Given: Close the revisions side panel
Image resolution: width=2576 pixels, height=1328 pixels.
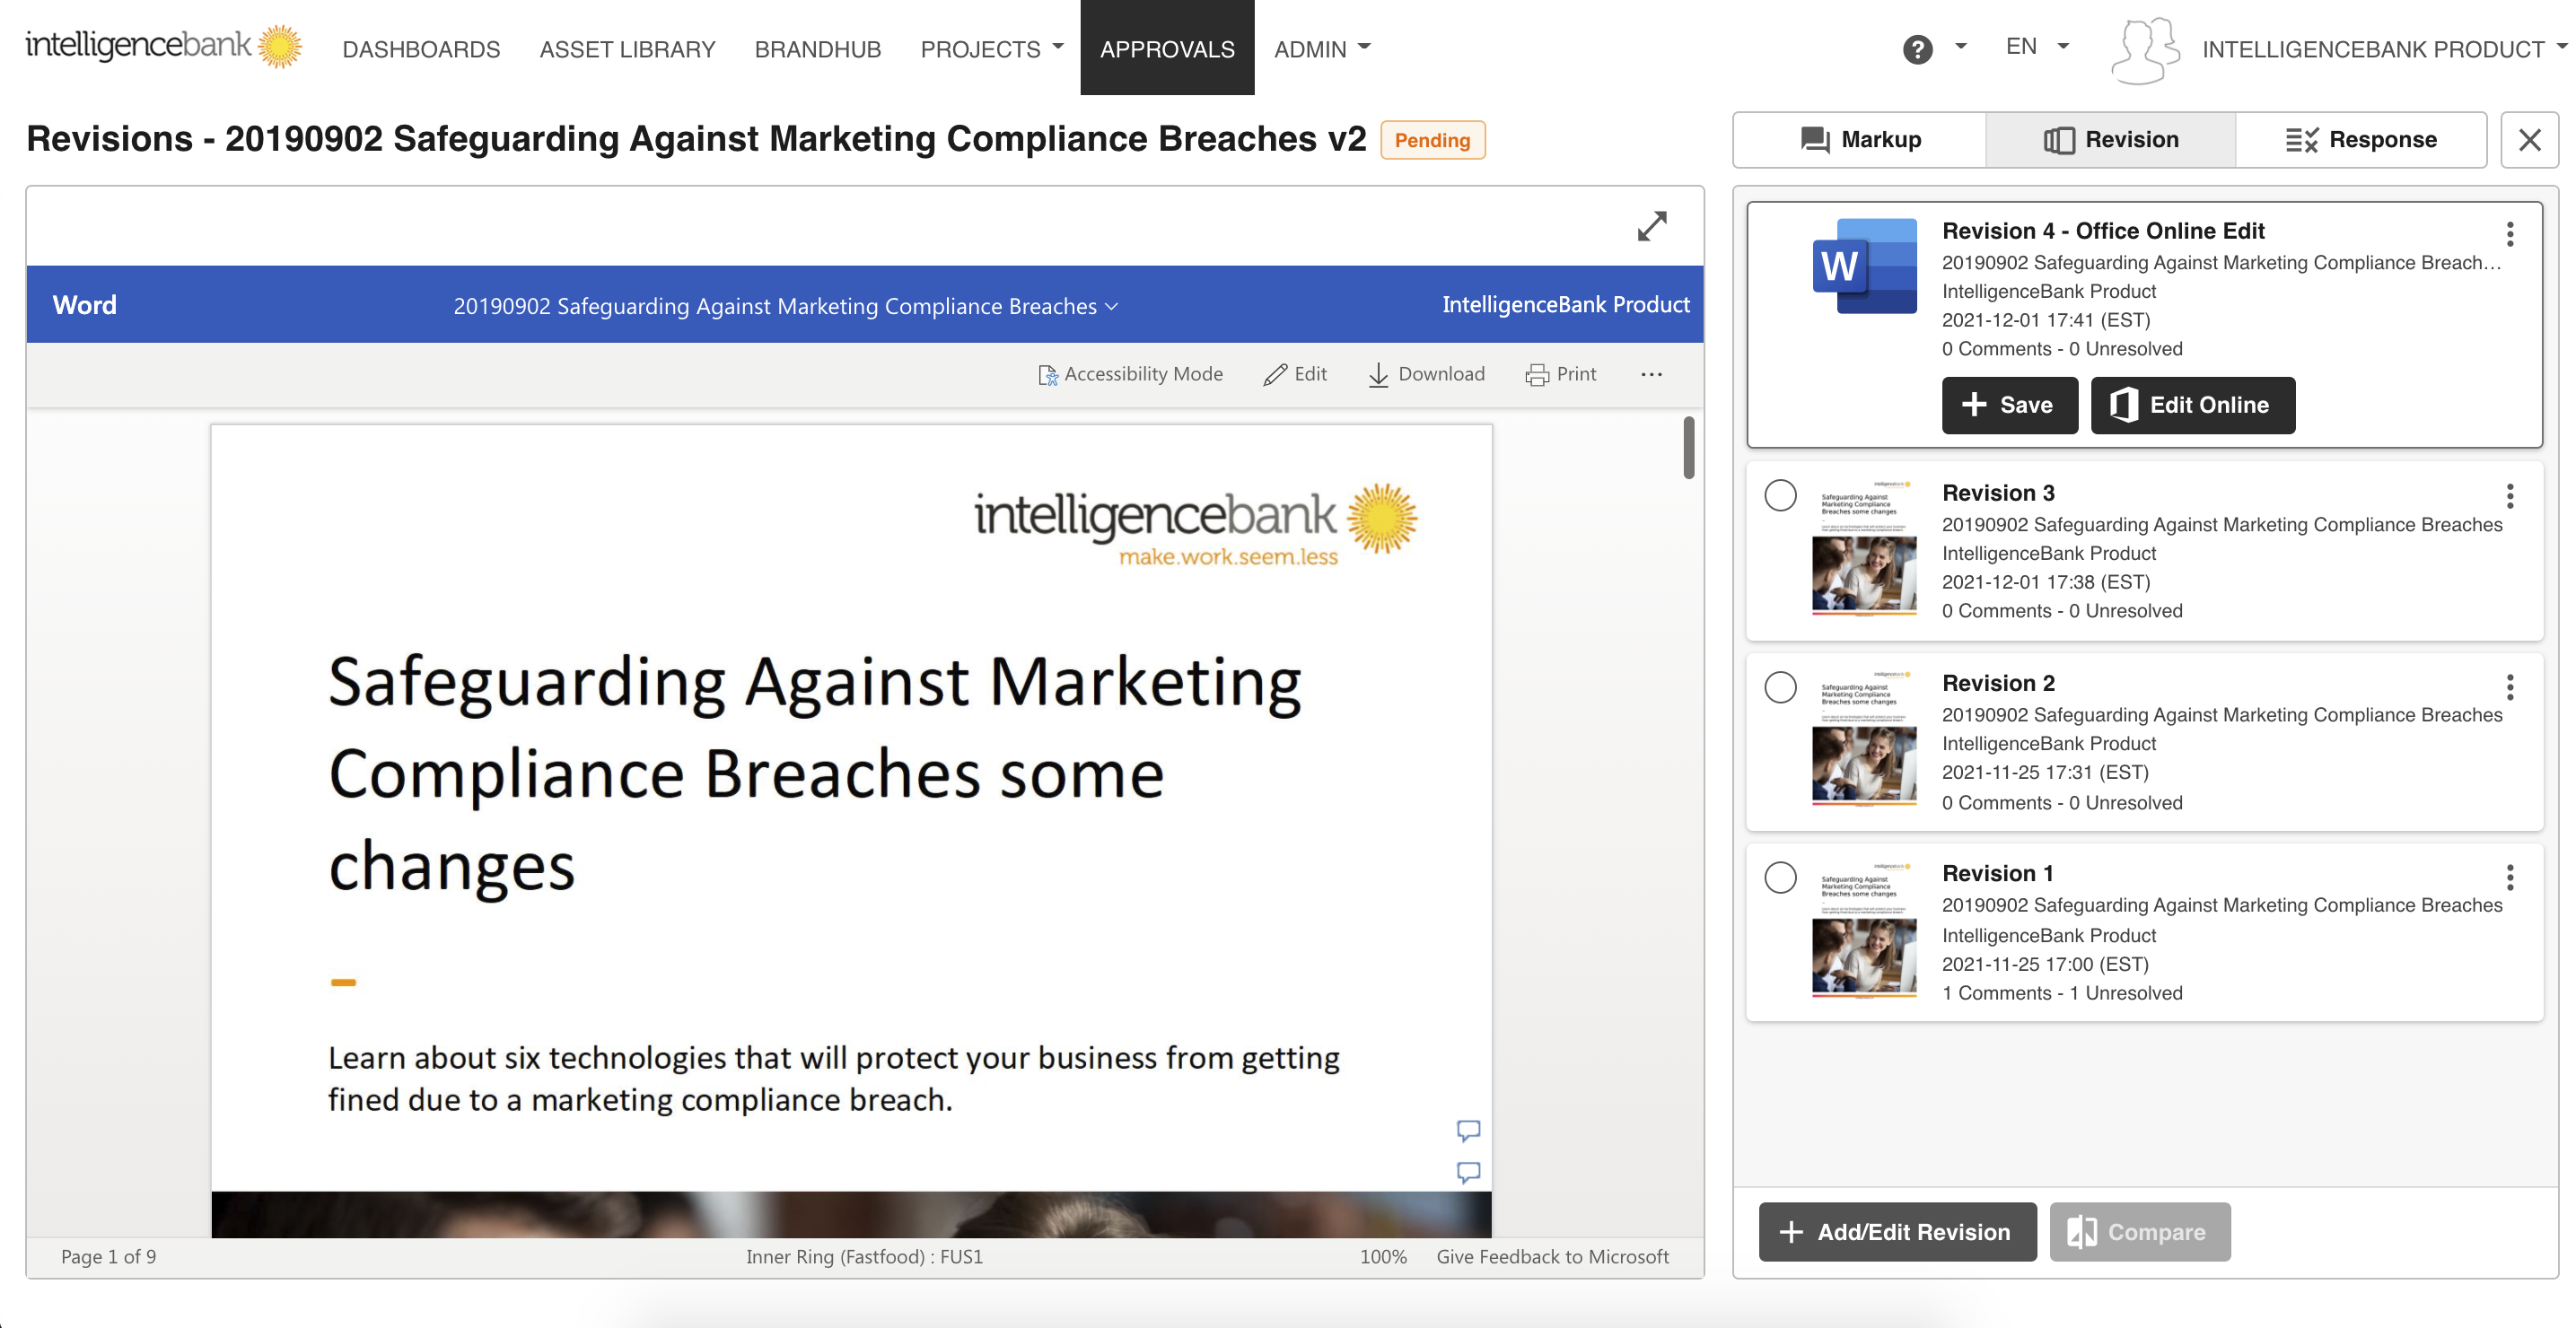Looking at the screenshot, I should coord(2528,140).
